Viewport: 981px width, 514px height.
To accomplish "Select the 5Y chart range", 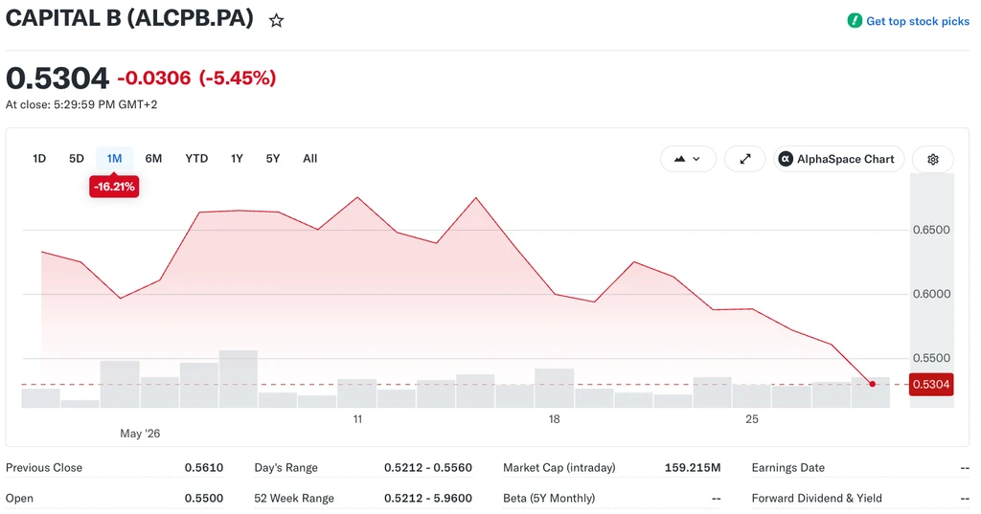I will [273, 159].
